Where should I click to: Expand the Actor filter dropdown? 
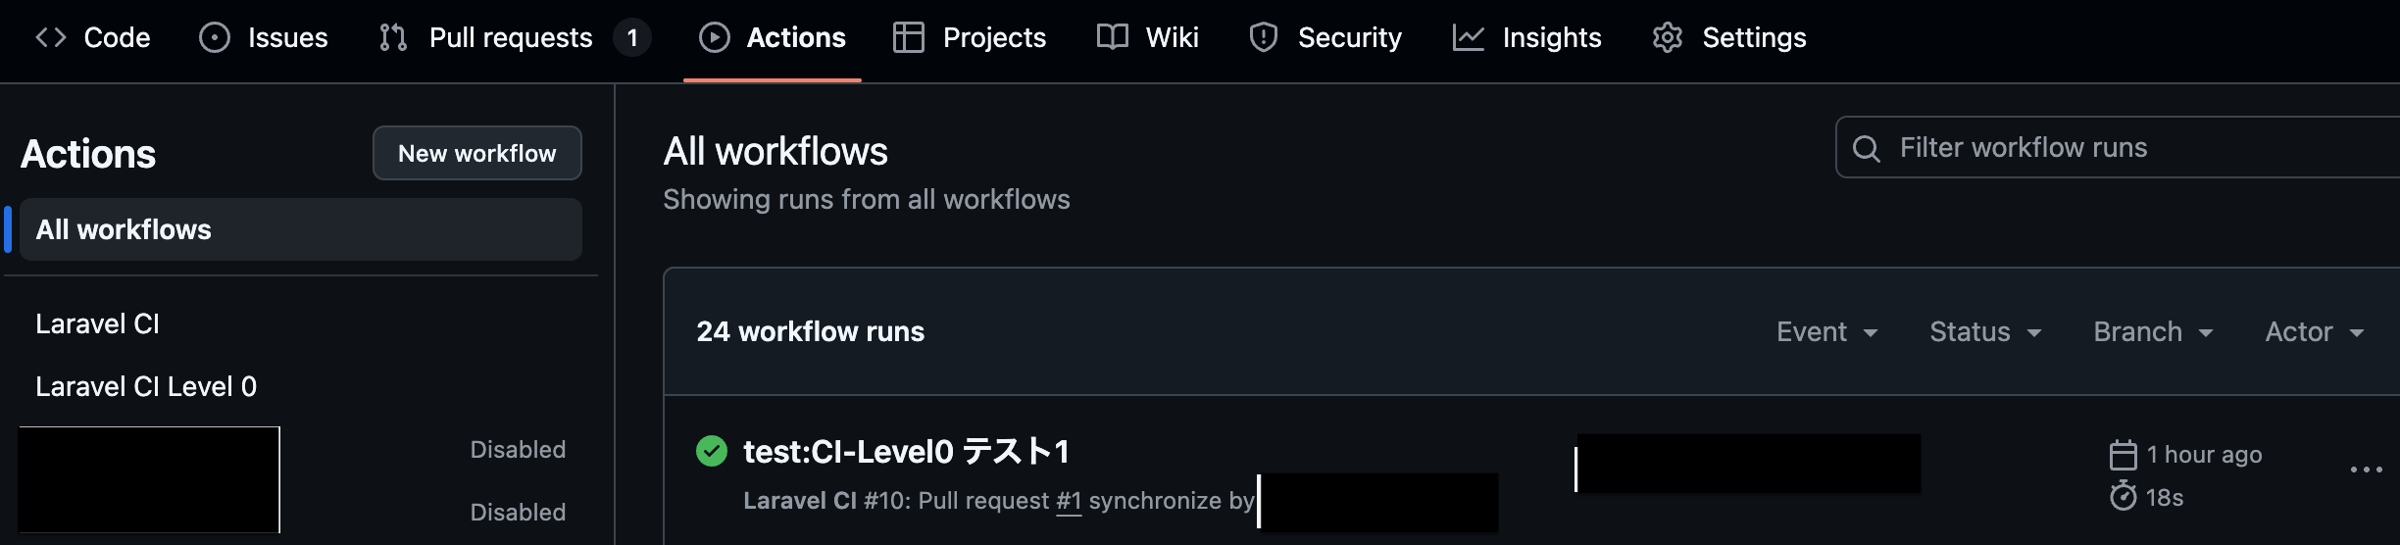(2314, 332)
